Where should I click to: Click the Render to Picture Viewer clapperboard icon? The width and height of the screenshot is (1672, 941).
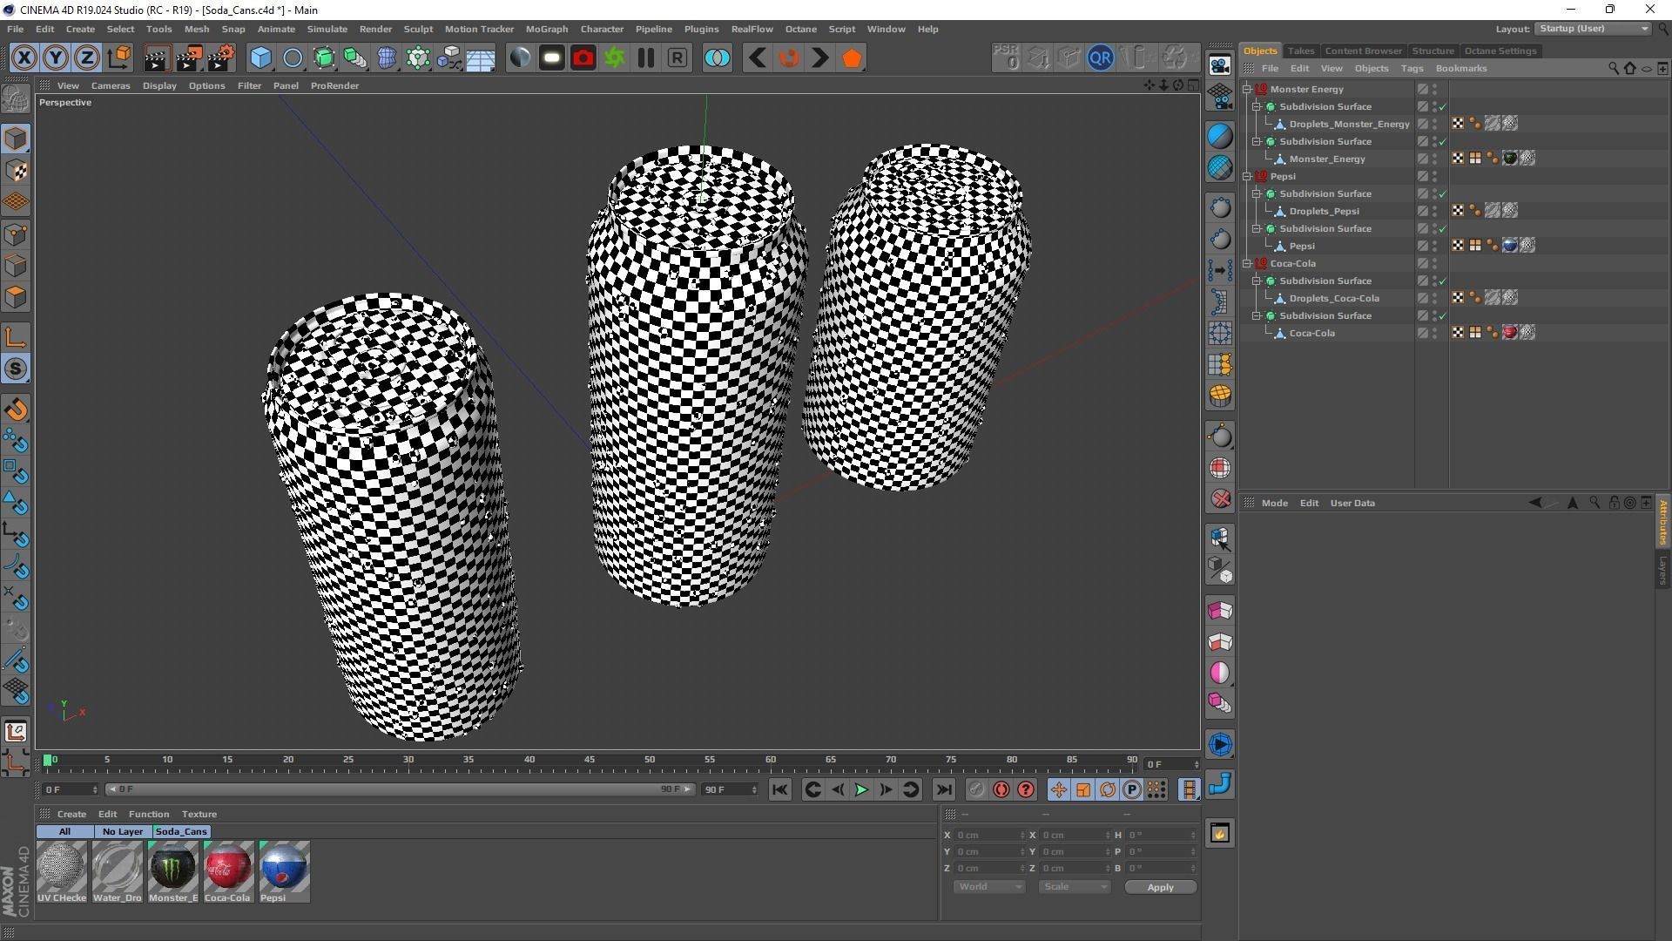pos(188,58)
